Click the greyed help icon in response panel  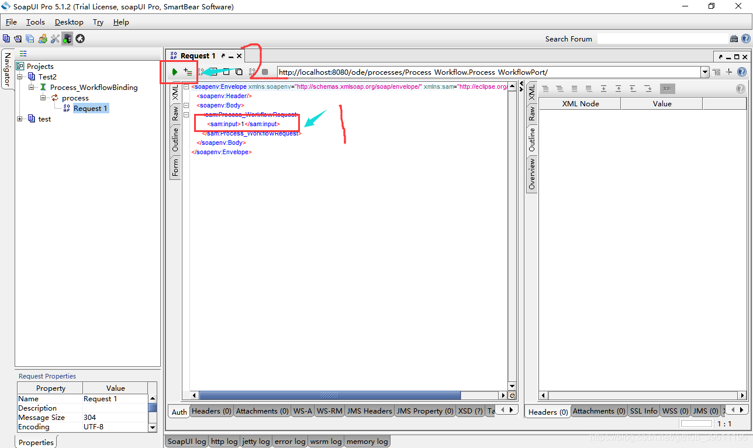point(740,89)
